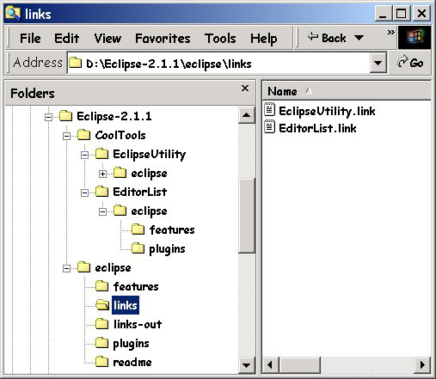
Task: Maximize the links window
Action: point(401,13)
